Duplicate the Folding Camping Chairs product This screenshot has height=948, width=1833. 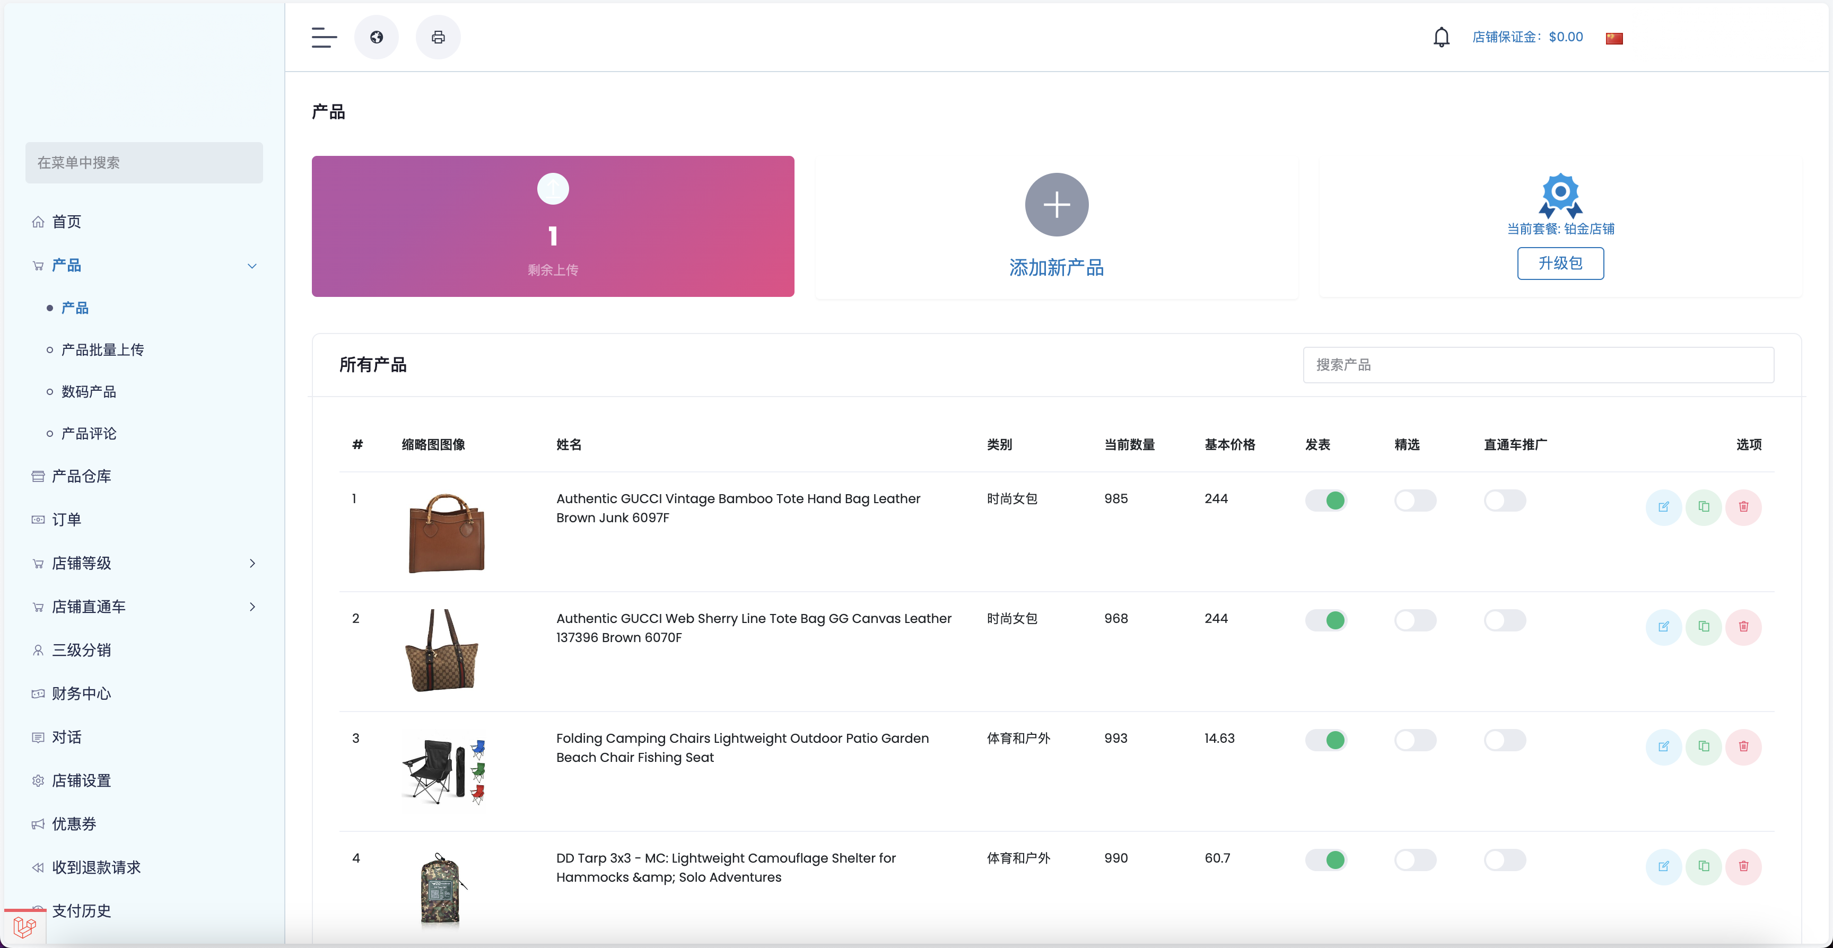coord(1703,747)
